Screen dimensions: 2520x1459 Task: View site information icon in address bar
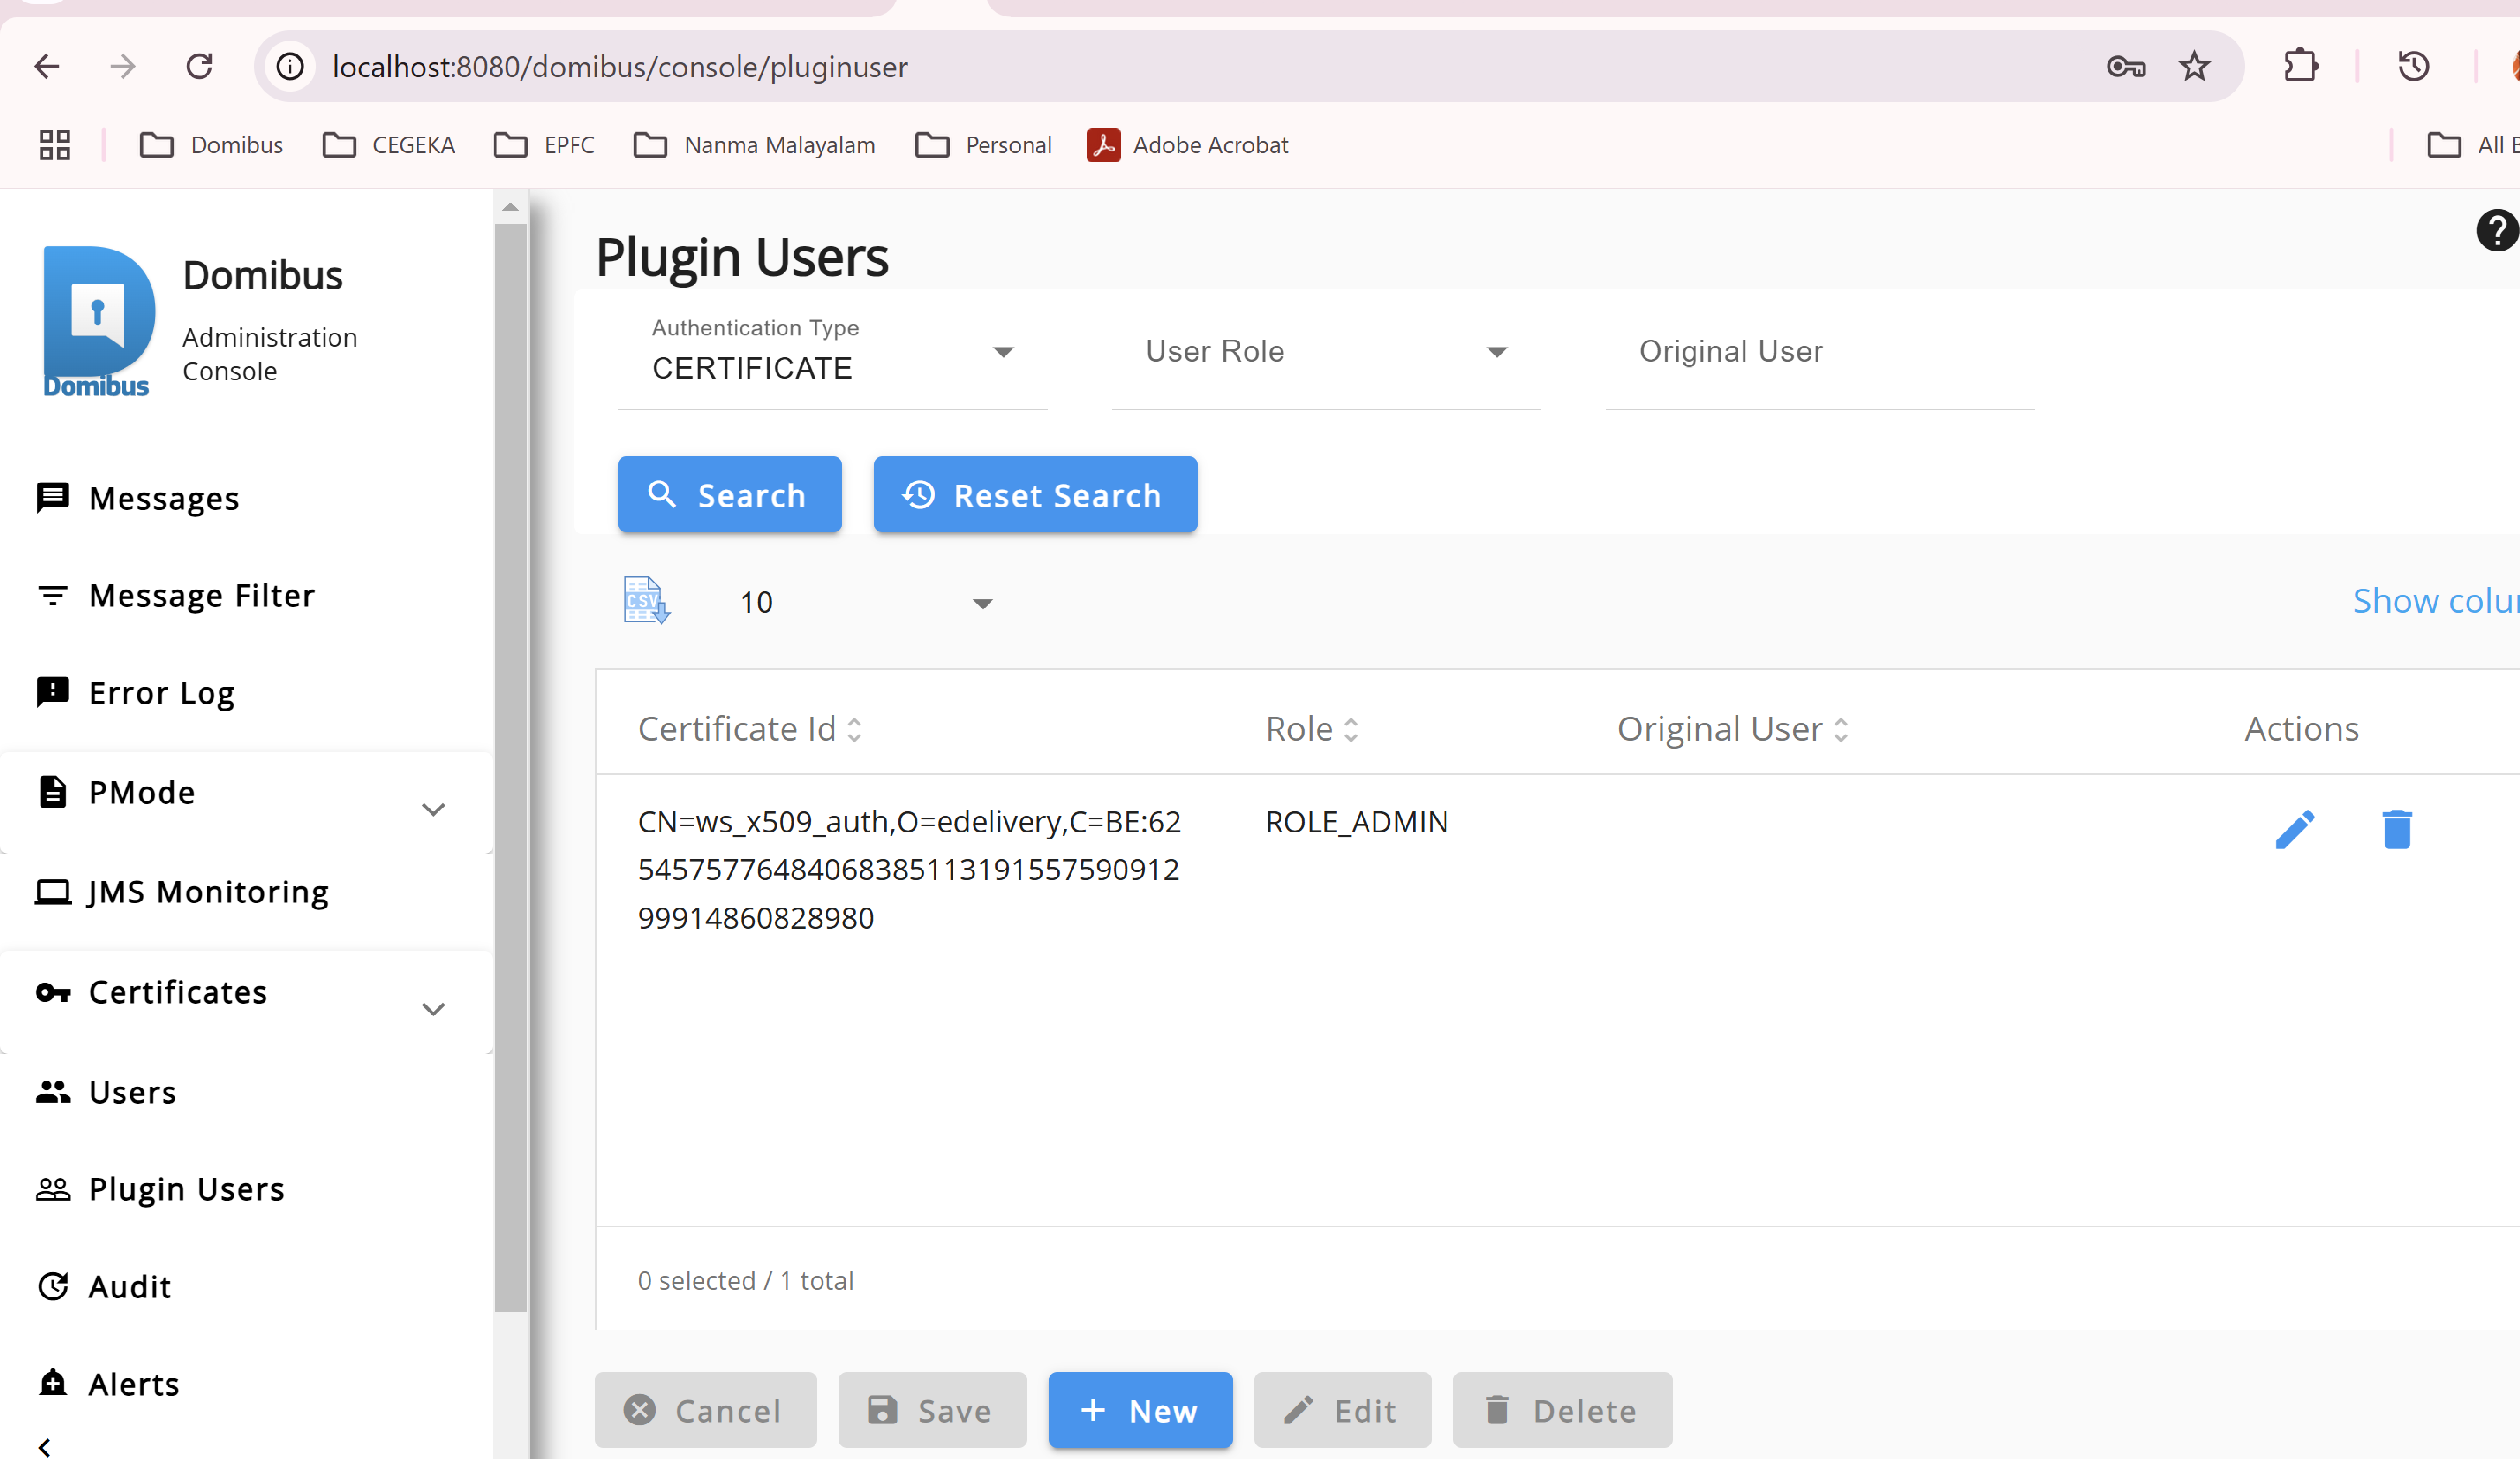pyautogui.click(x=290, y=67)
